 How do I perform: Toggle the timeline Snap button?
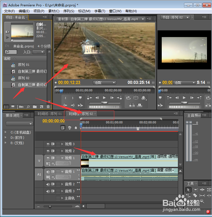point(63,128)
